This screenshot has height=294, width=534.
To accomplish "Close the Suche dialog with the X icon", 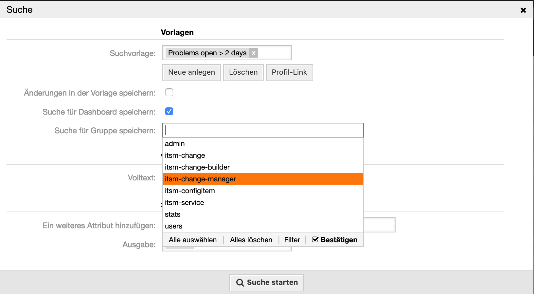I will pyautogui.click(x=523, y=10).
